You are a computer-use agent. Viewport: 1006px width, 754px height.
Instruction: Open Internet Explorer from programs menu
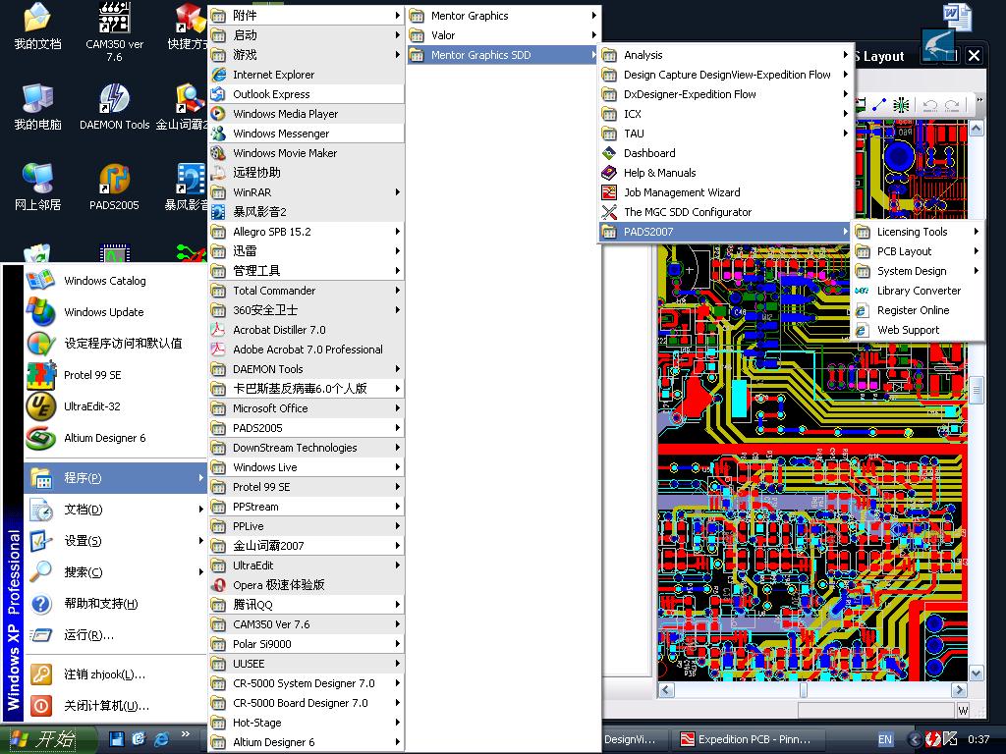click(307, 75)
